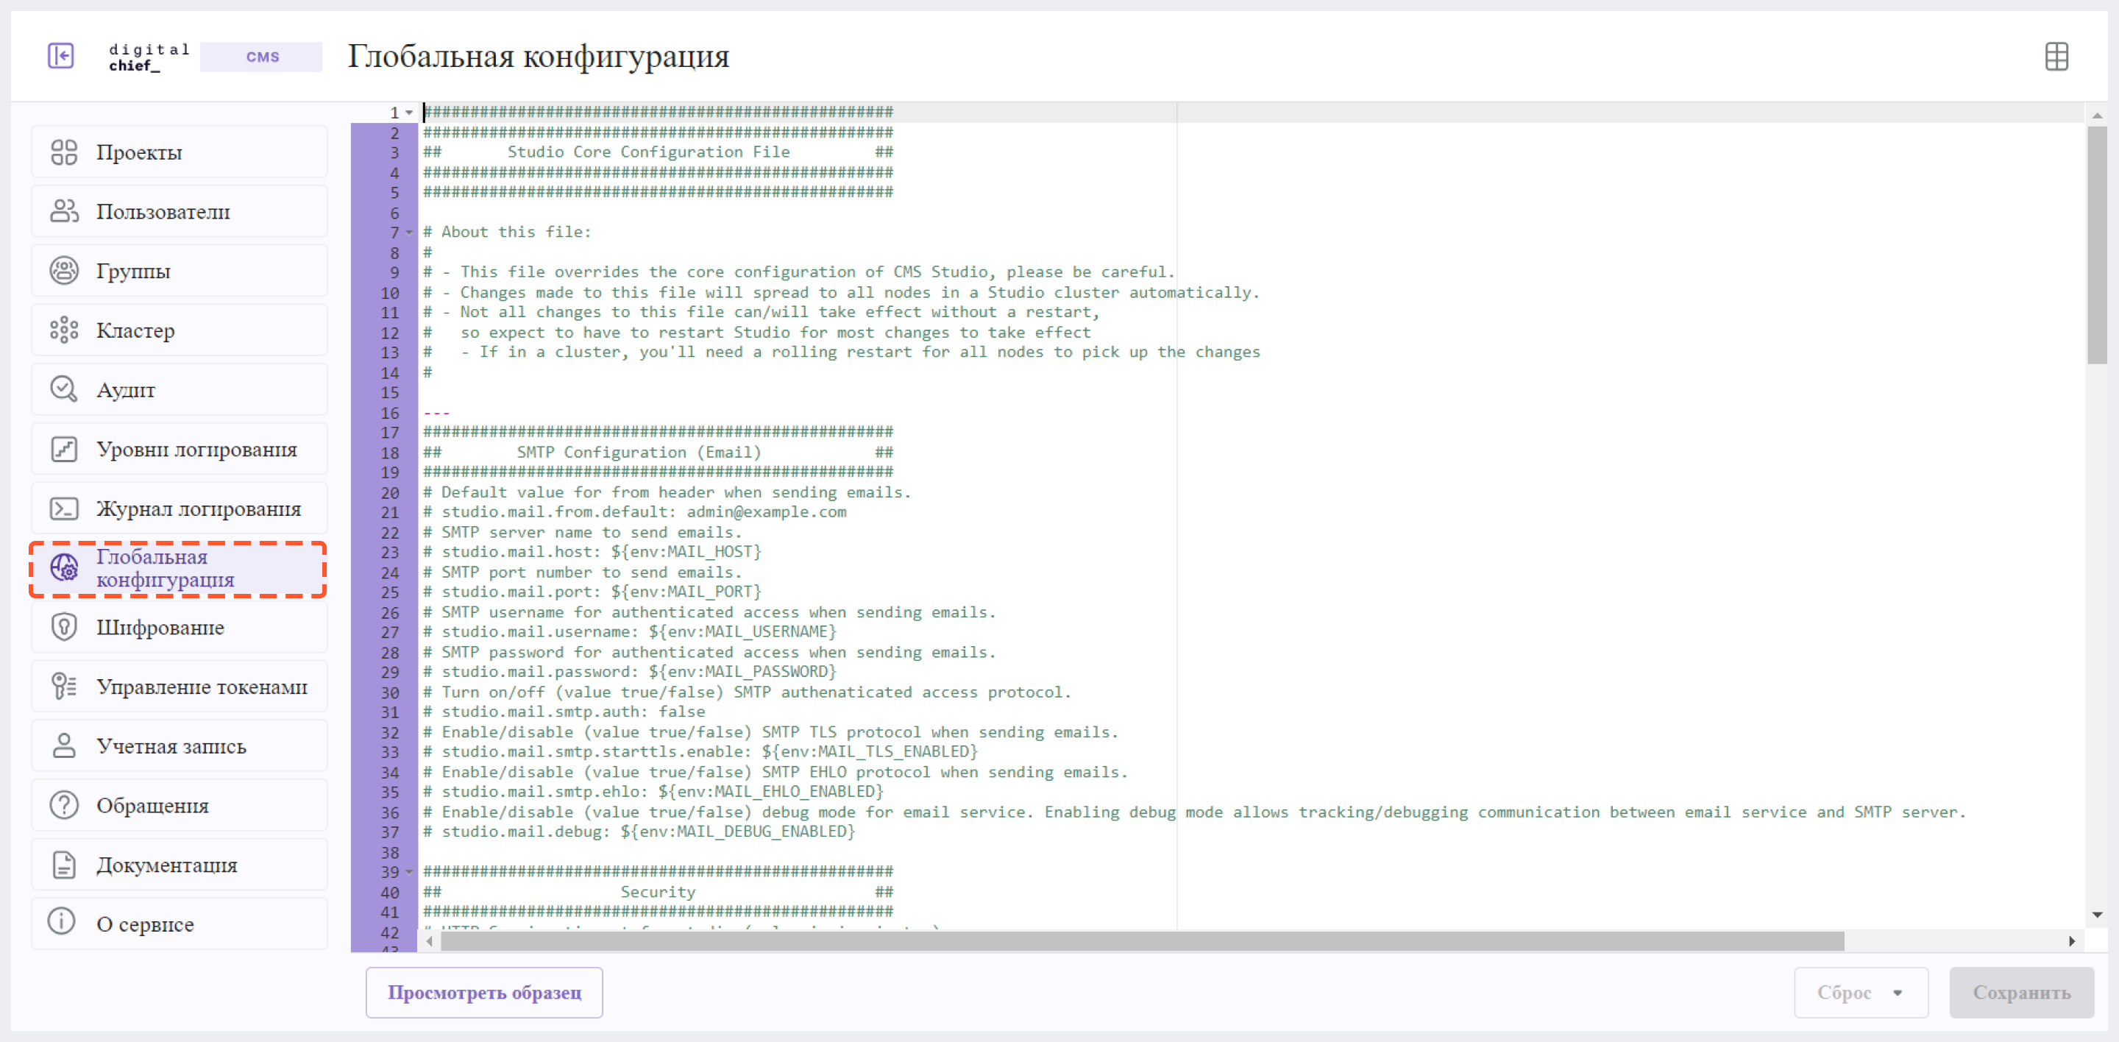
Task: Click horizontal scrollbar right arrow
Action: [2071, 941]
